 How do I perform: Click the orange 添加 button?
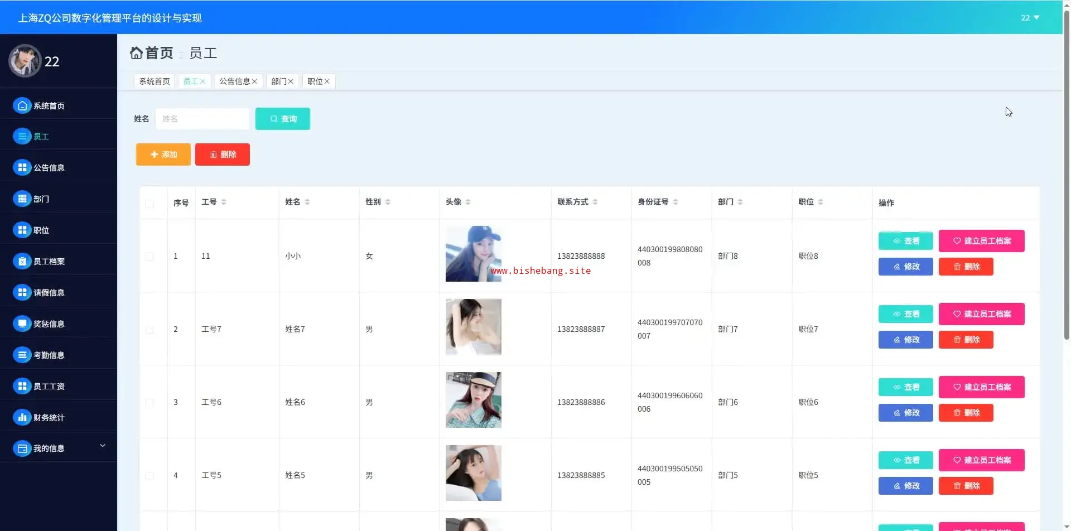(163, 155)
